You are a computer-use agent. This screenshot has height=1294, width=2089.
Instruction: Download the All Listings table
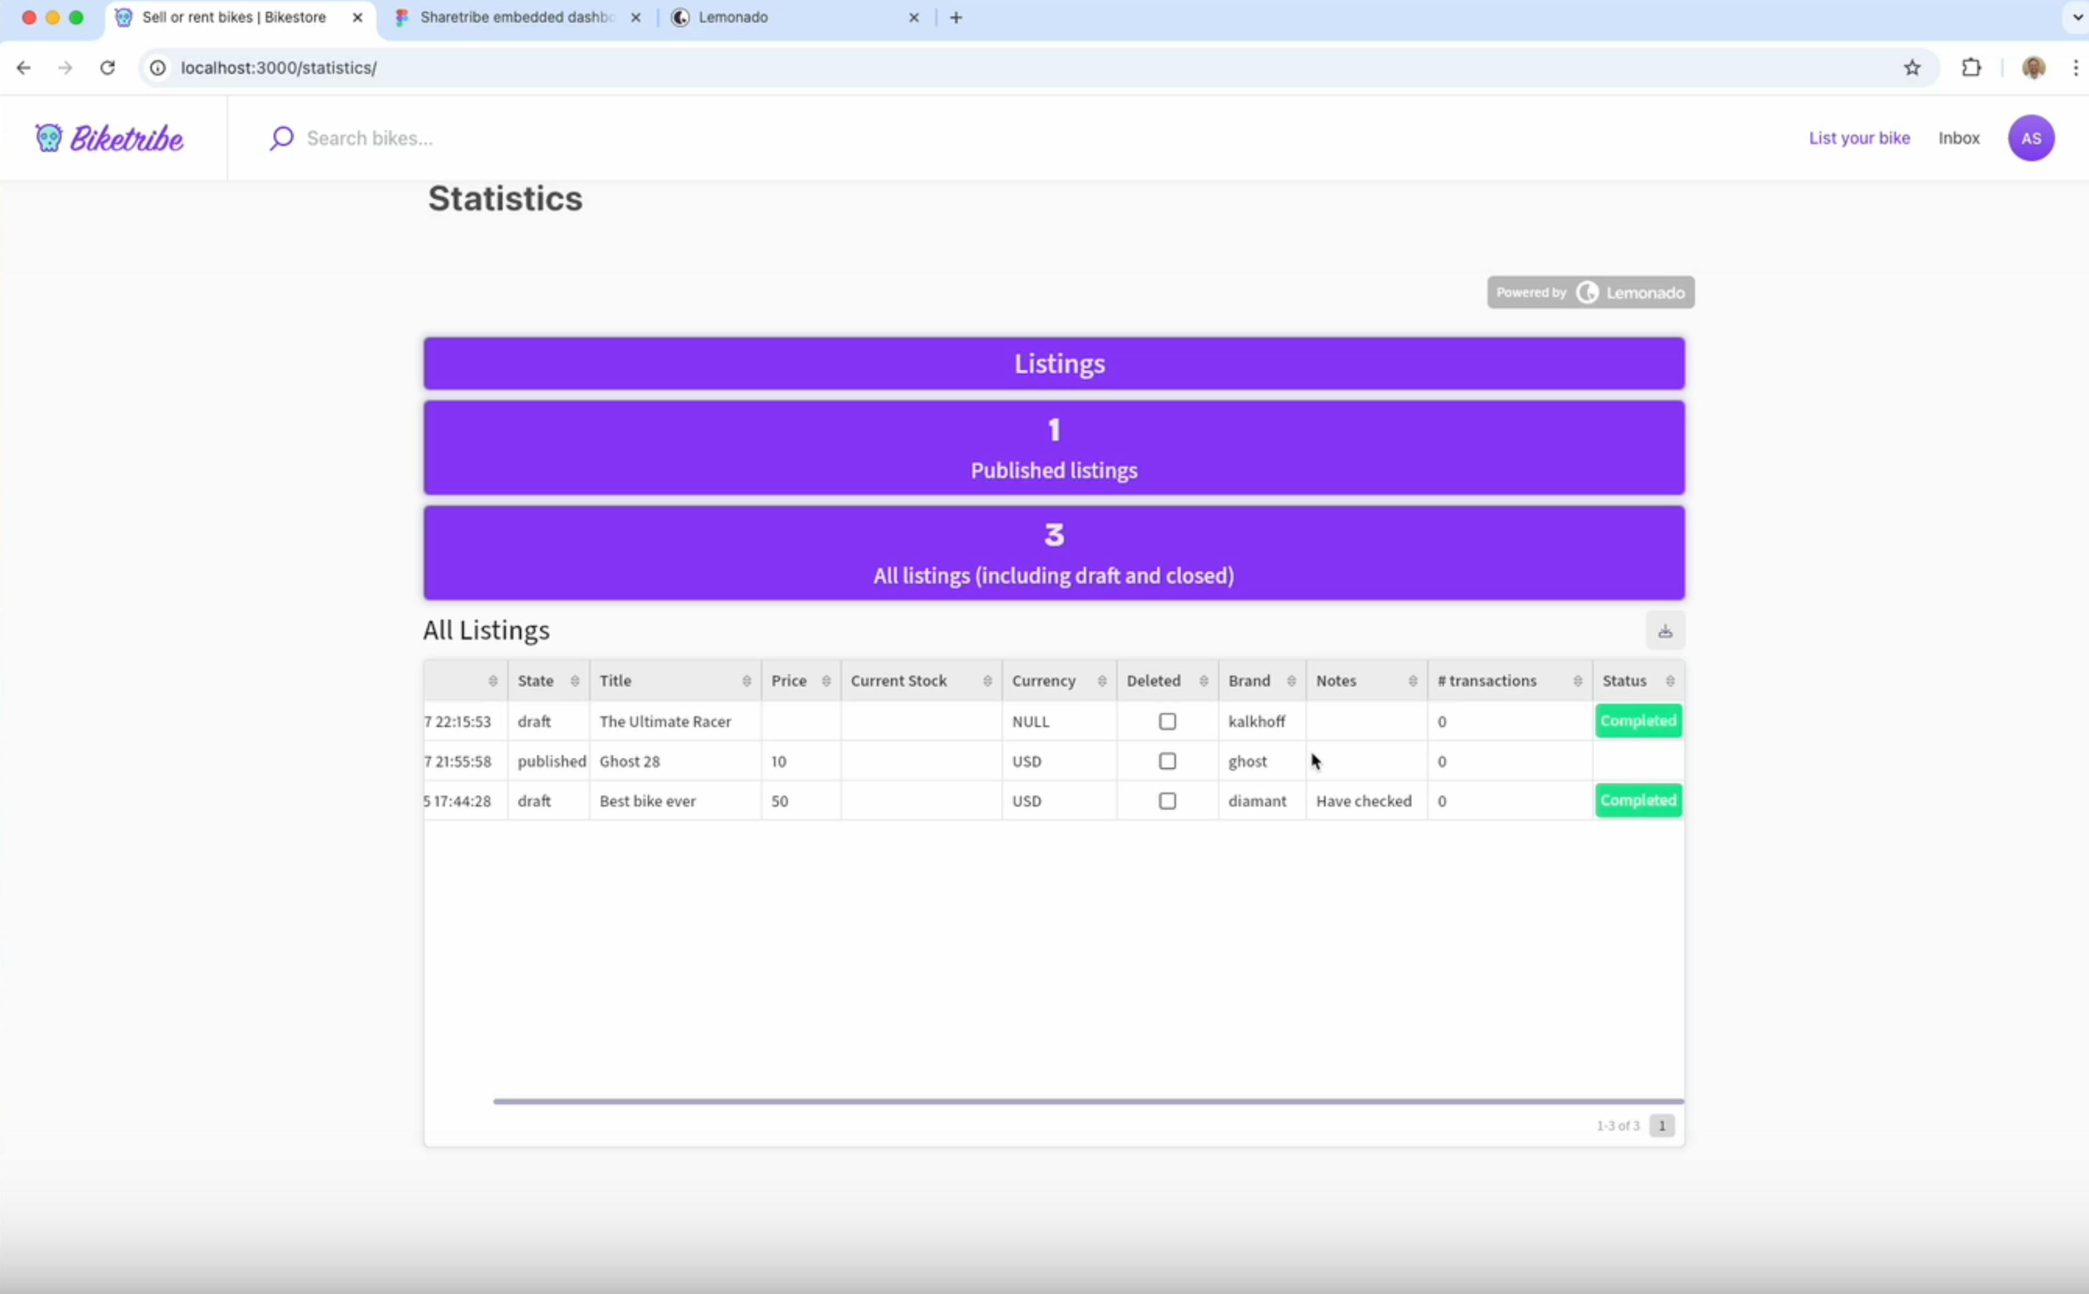point(1665,631)
